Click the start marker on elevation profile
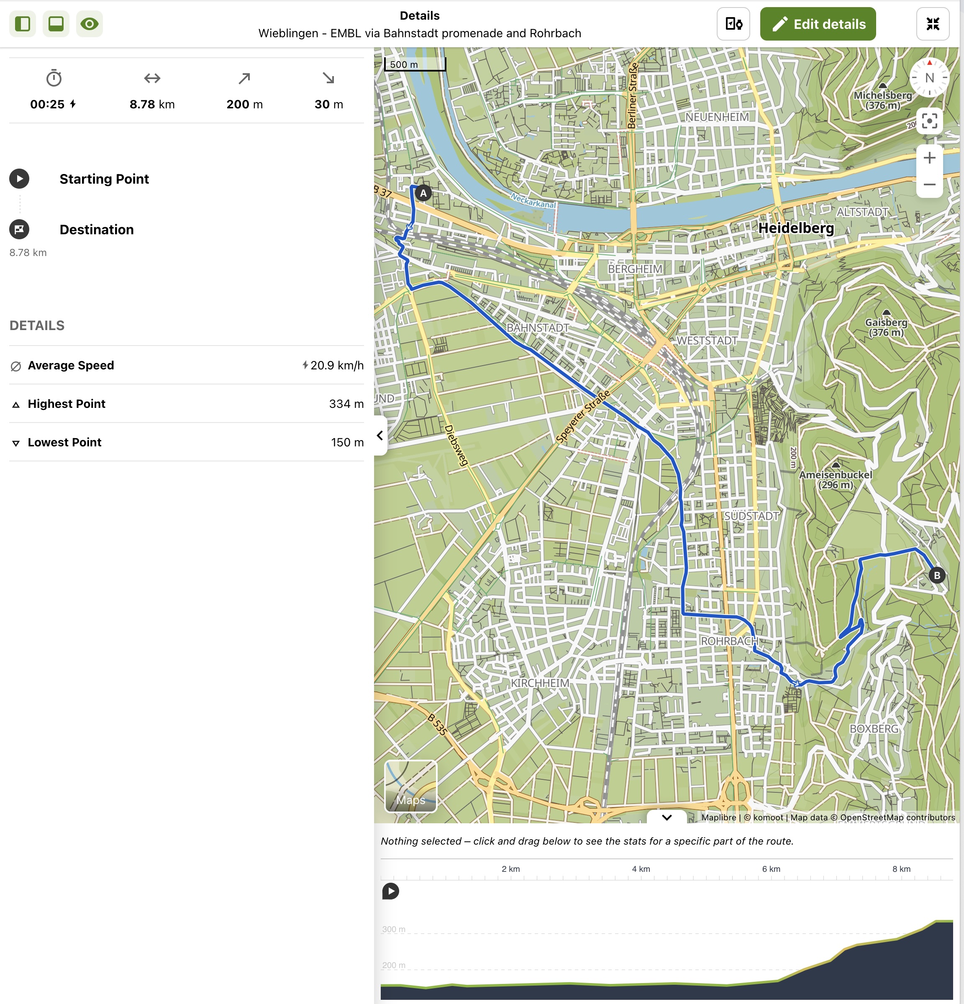Image resolution: width=964 pixels, height=1004 pixels. coord(390,891)
